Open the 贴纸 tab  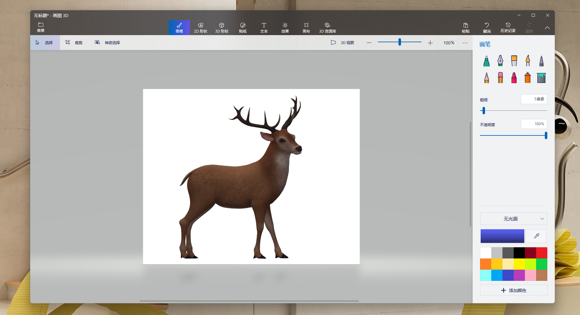(243, 28)
